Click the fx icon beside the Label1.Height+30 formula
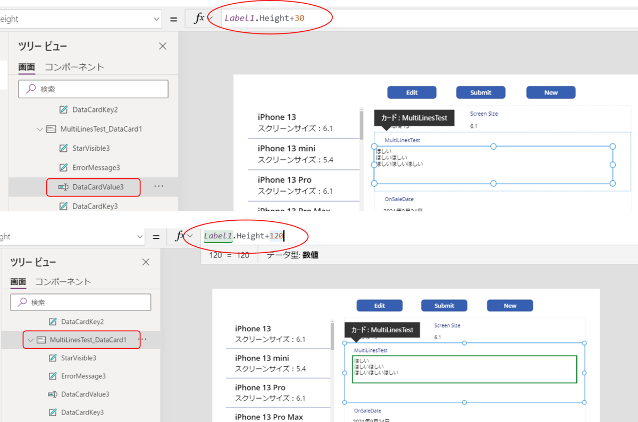This screenshot has height=422, width=638. coord(199,19)
